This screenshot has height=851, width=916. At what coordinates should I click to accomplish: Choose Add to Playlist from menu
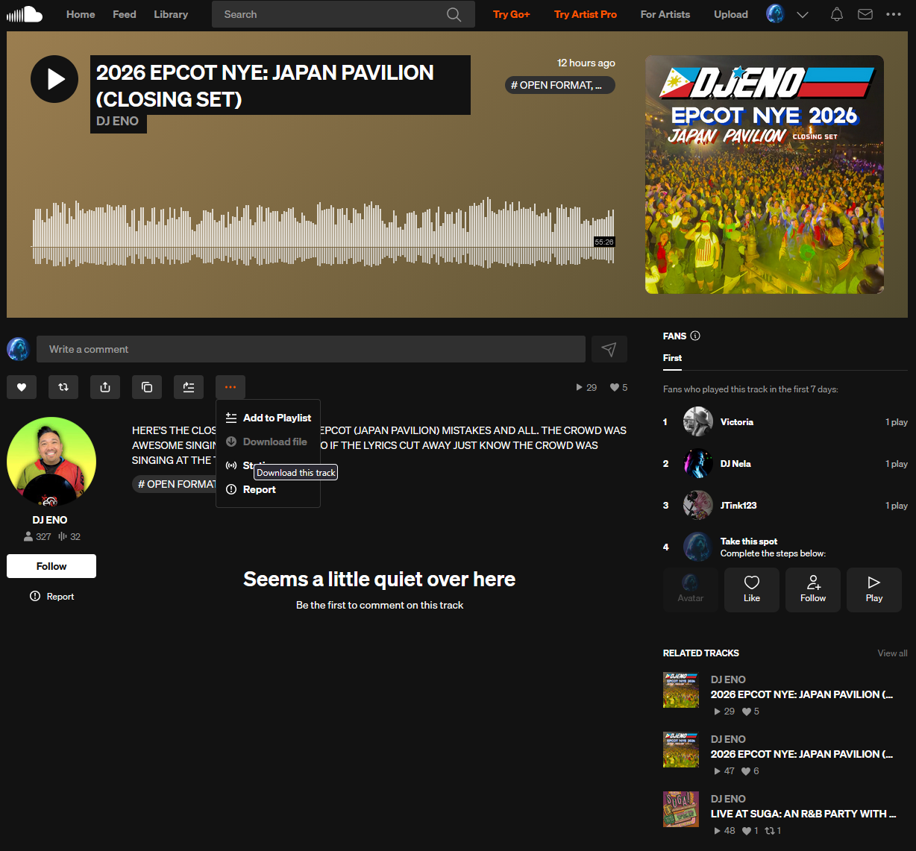click(269, 418)
